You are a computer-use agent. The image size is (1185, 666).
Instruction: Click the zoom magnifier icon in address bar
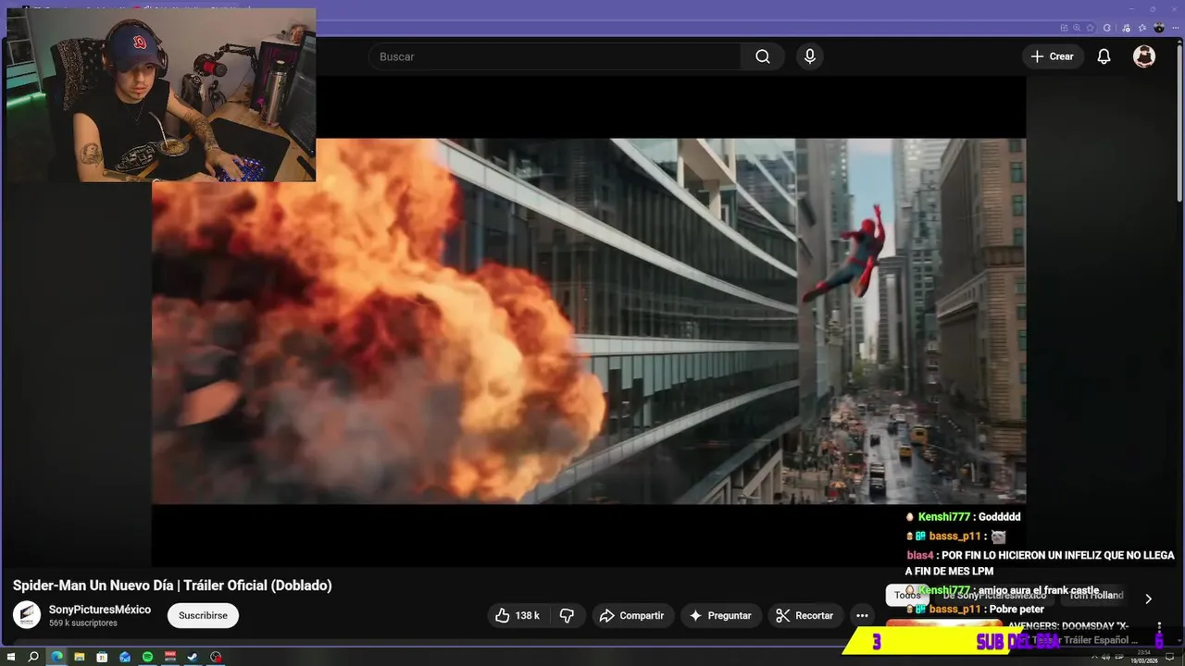click(x=1077, y=28)
